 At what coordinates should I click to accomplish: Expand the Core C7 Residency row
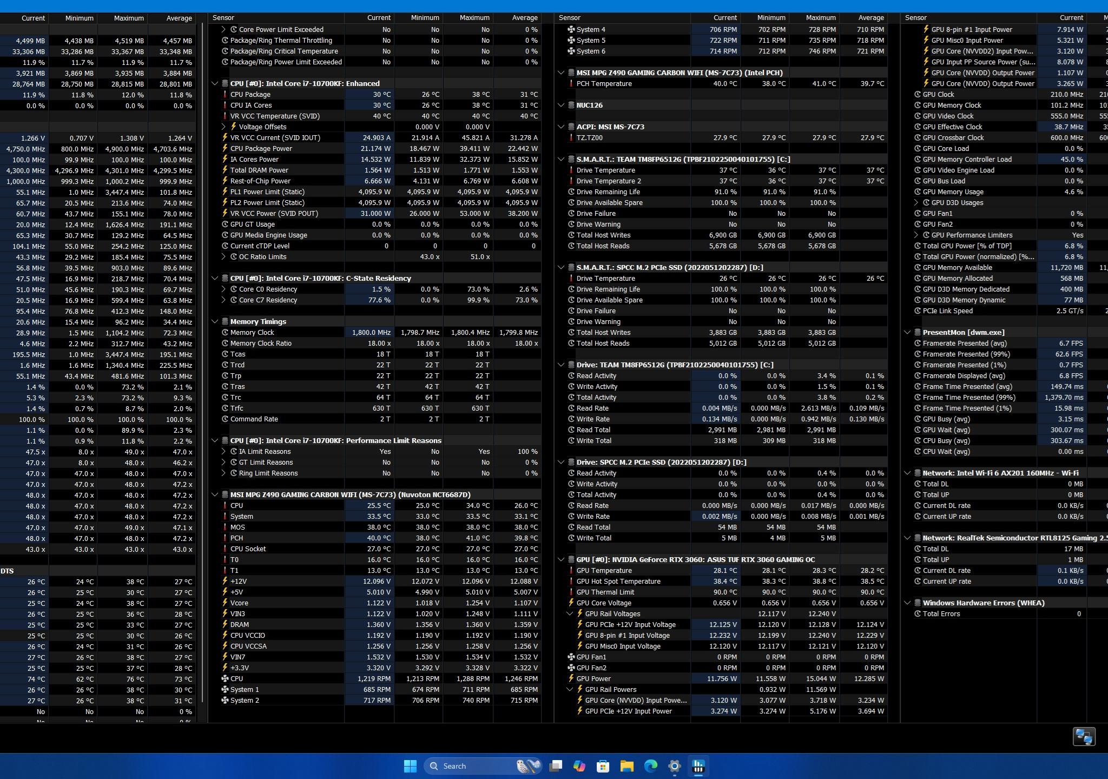[223, 300]
